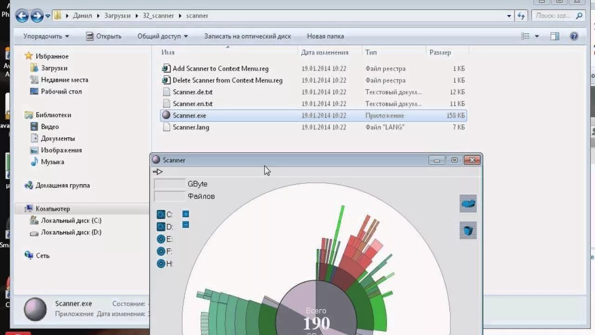Click the folder icon in the address bar
The height and width of the screenshot is (335, 595).
[58, 16]
